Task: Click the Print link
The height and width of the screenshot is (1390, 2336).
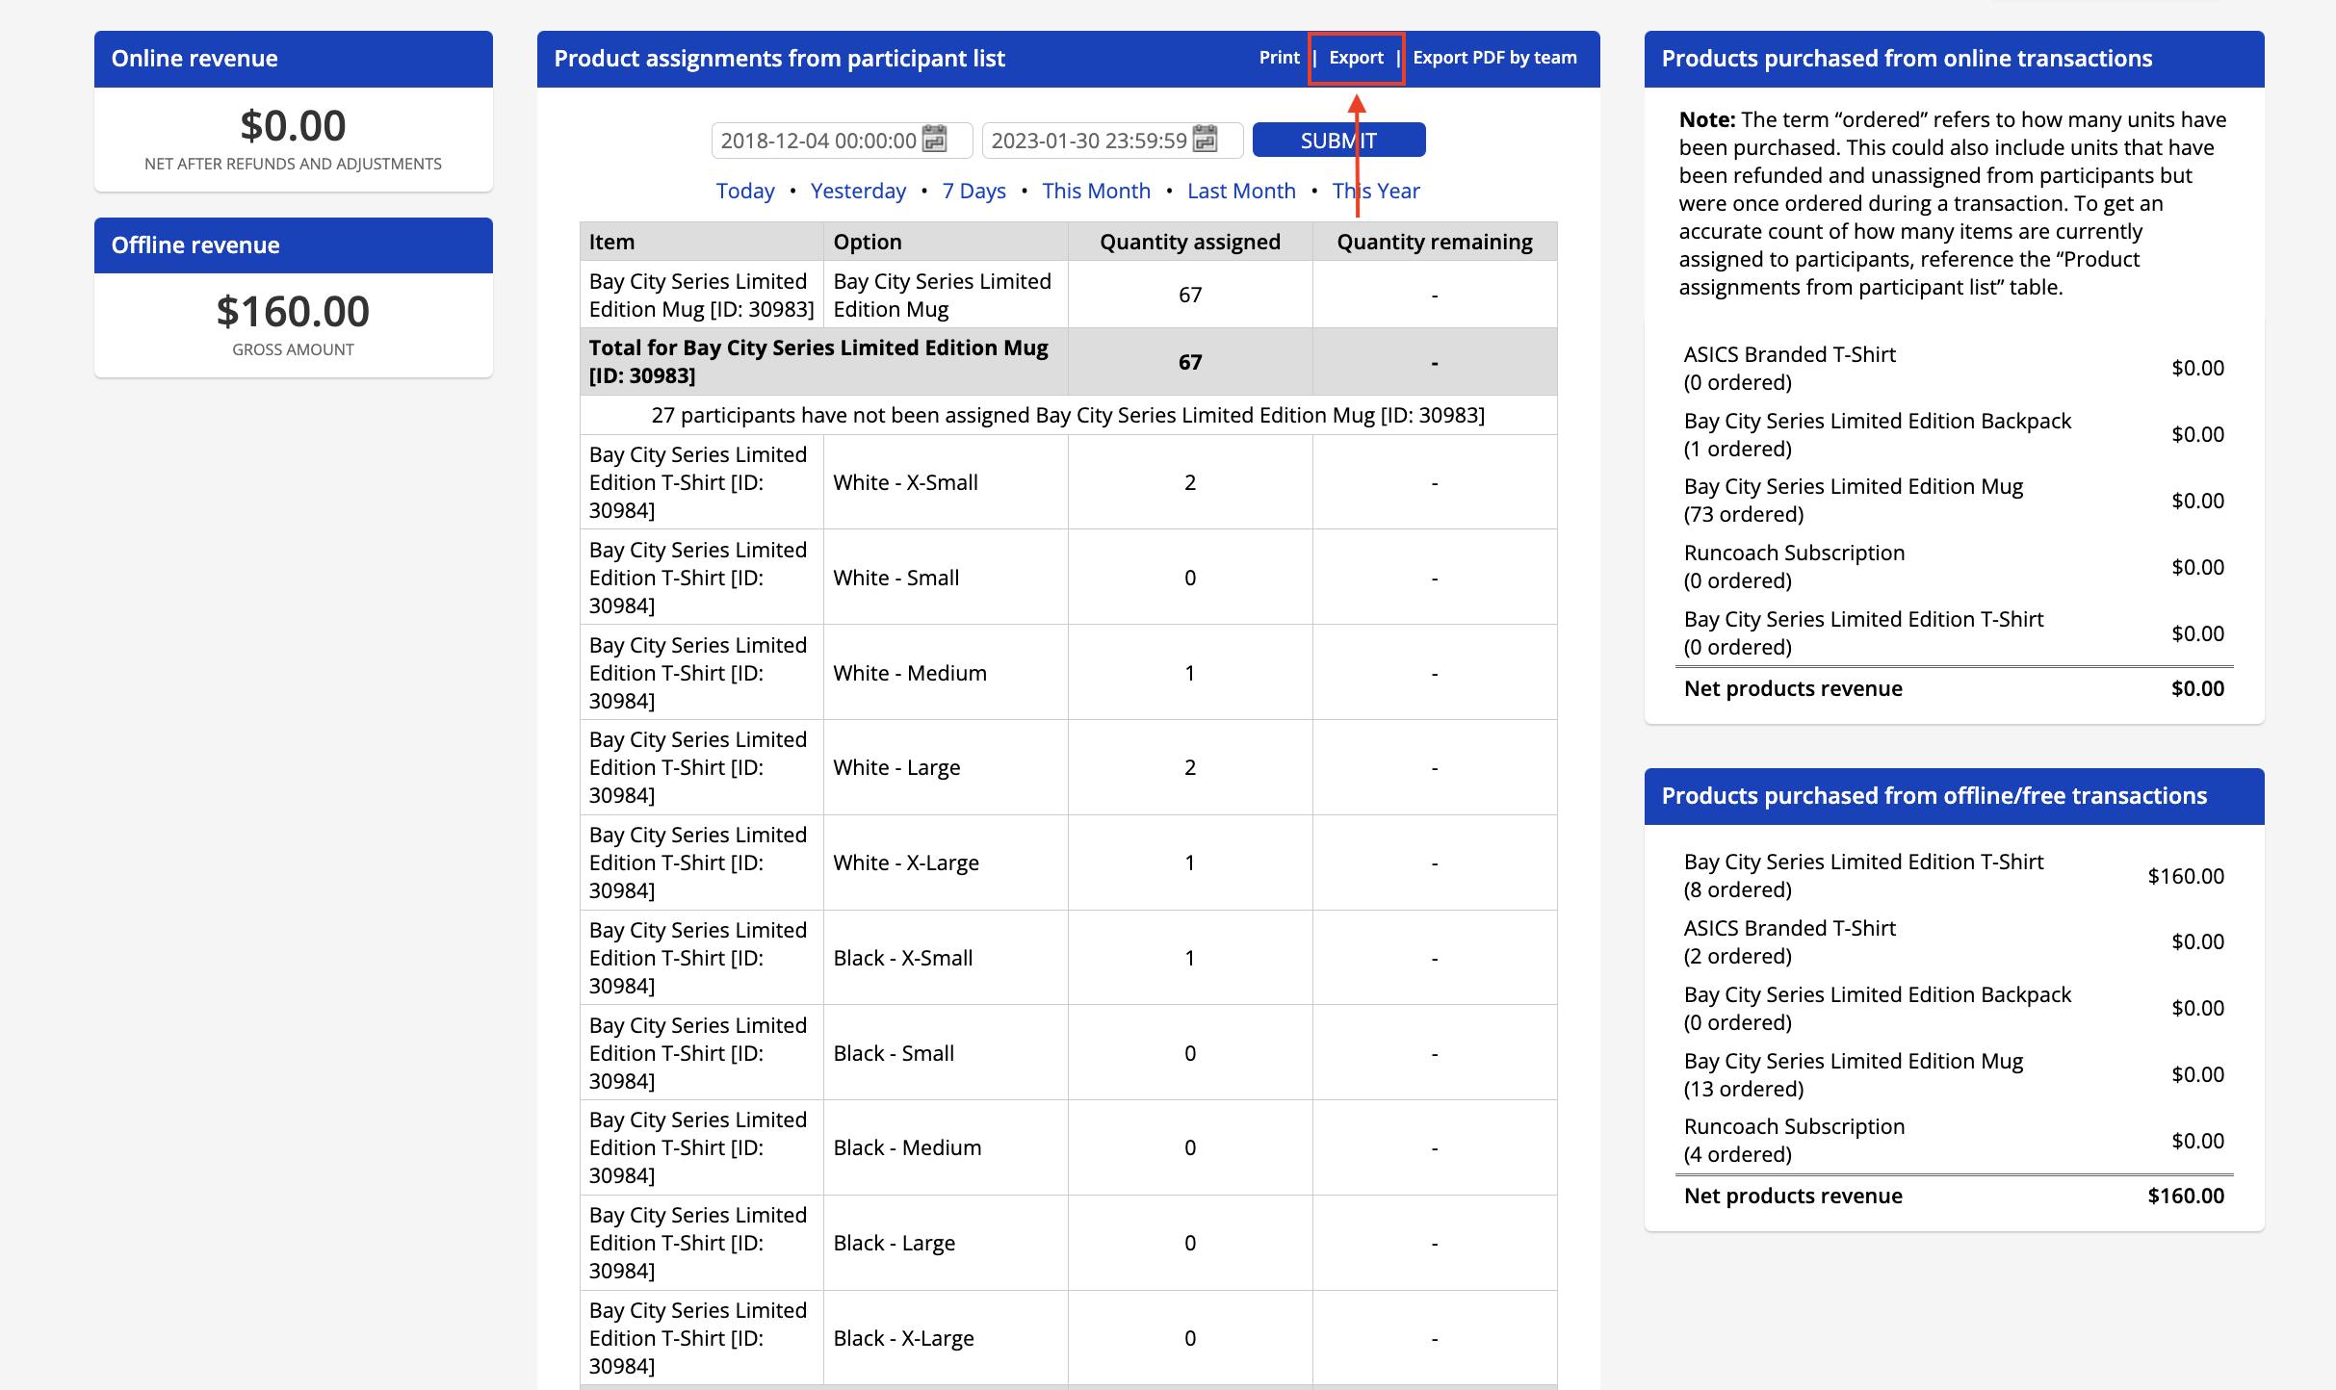Action: pos(1279,58)
